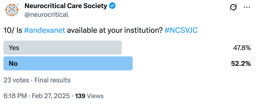Open the Neurocritical Care Society profile avatar
This screenshot has width=257, height=104.
(x=12, y=10)
